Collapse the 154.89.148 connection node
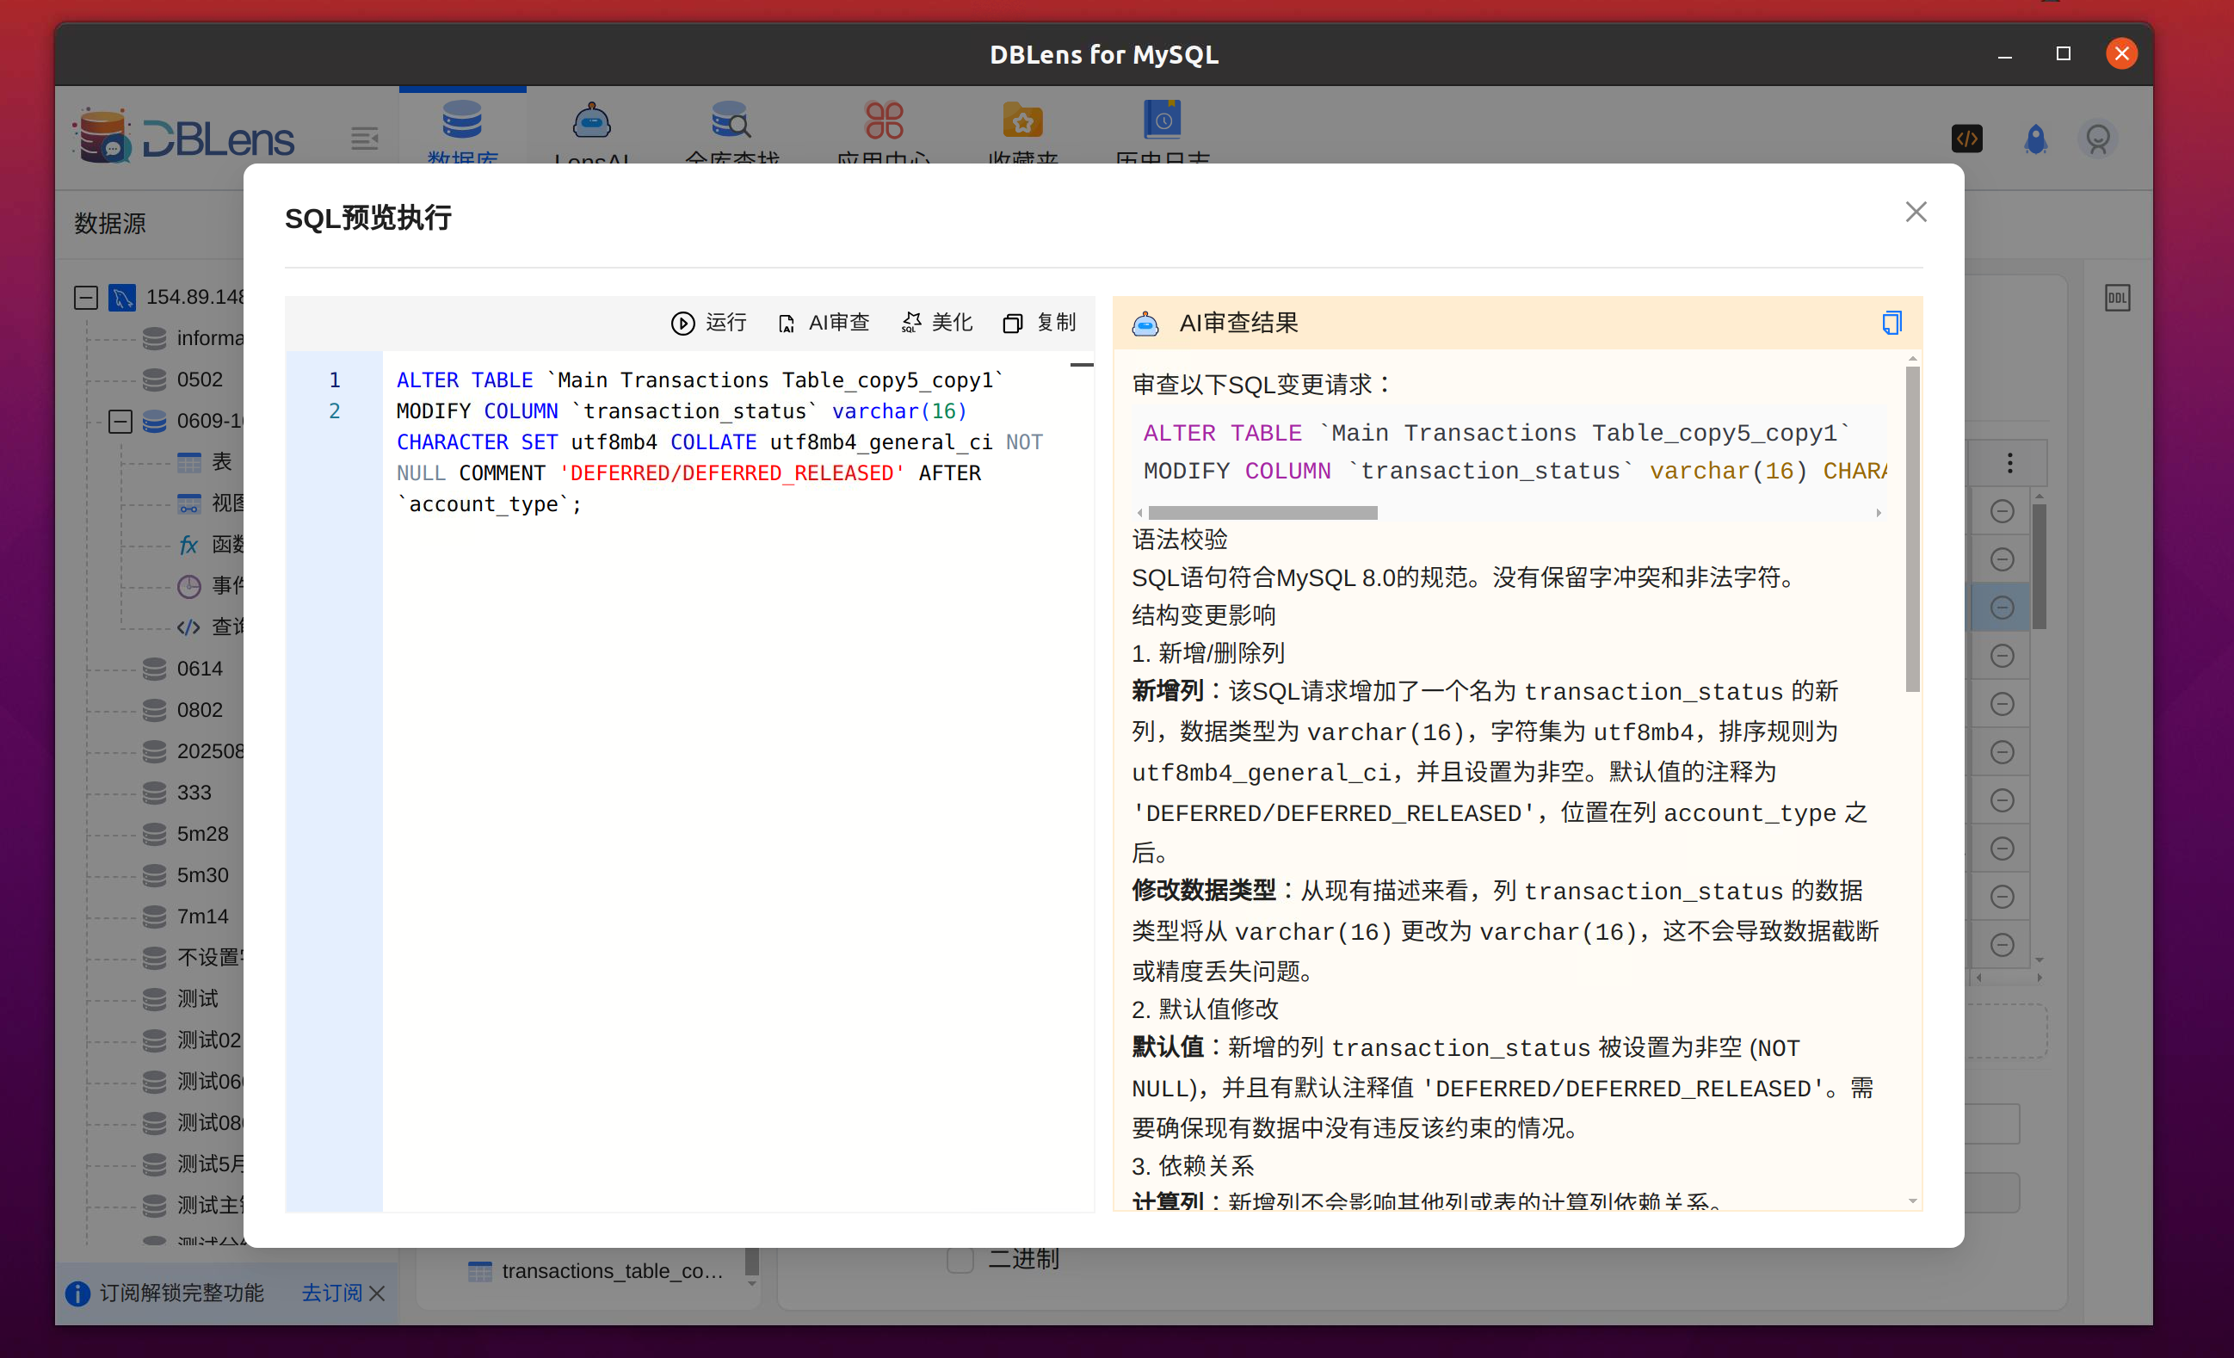 click(86, 298)
